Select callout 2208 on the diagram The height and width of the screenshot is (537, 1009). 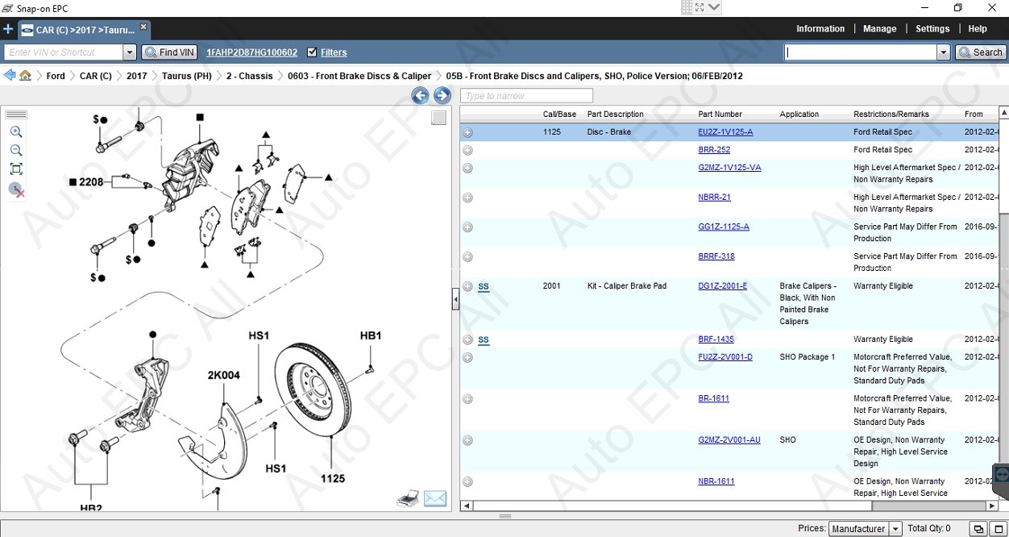[91, 182]
